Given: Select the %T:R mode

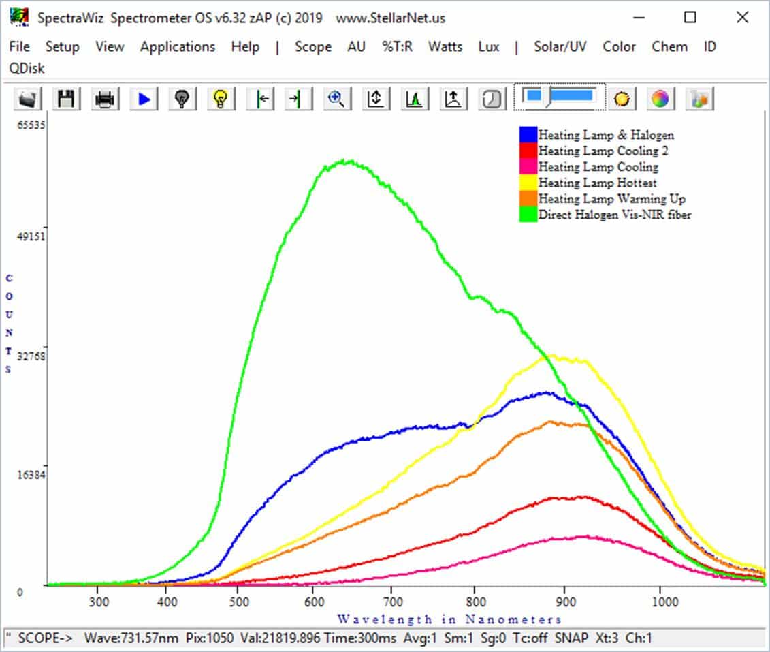Looking at the screenshot, I should [398, 47].
